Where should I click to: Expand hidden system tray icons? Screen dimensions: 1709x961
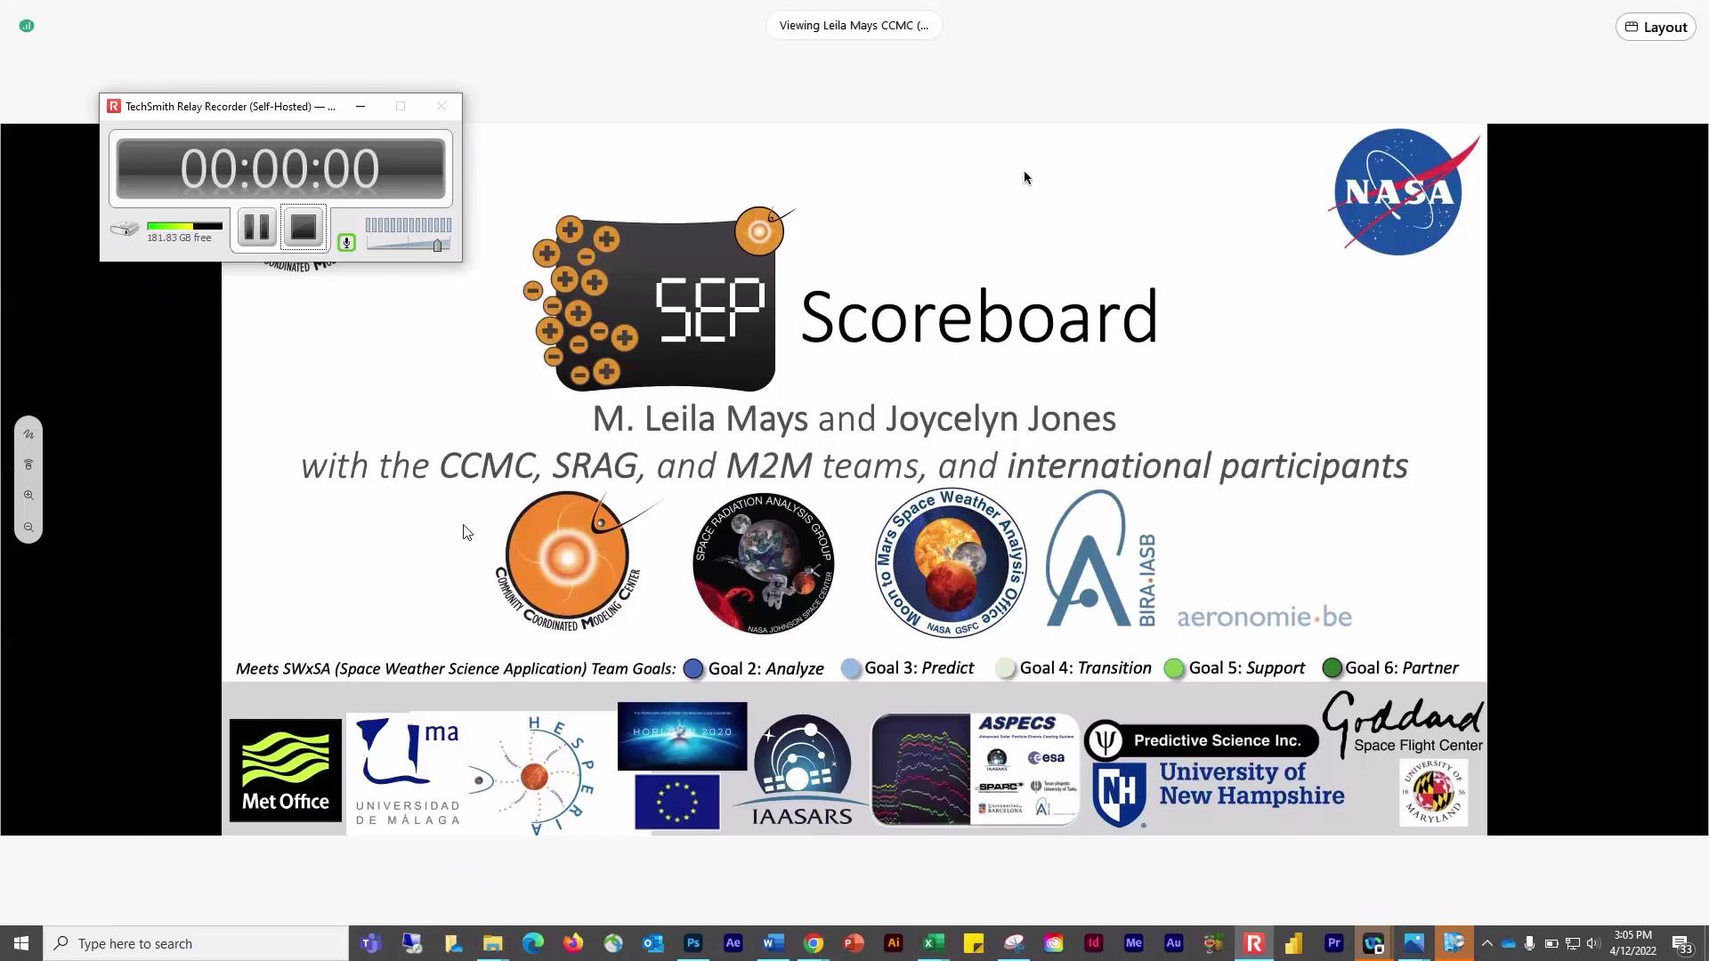(x=1486, y=943)
